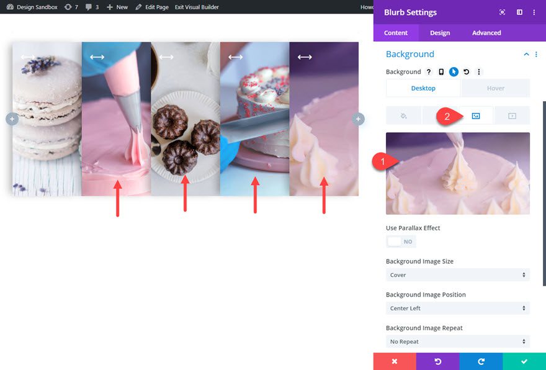Click the help question mark icon
Viewport: 546px width, 370px height.
click(x=429, y=71)
